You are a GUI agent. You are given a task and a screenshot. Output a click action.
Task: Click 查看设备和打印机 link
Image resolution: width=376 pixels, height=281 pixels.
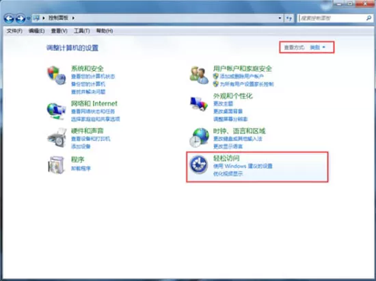click(x=91, y=139)
